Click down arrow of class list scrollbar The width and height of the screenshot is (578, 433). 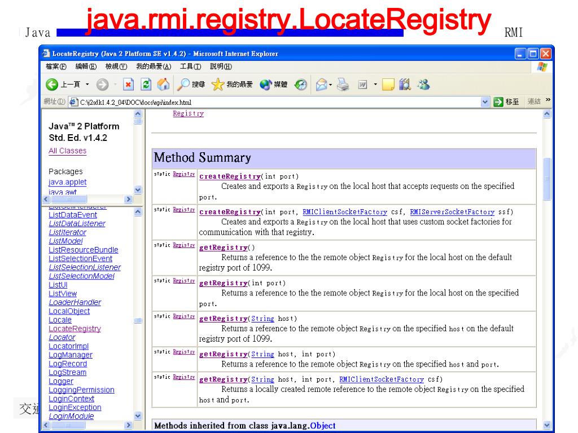click(138, 416)
